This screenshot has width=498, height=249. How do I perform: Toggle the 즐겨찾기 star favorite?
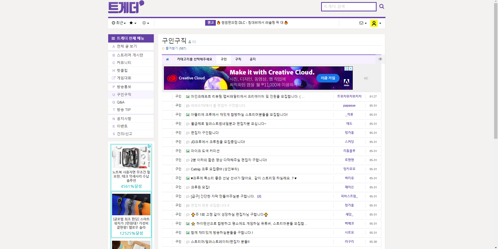163,48
